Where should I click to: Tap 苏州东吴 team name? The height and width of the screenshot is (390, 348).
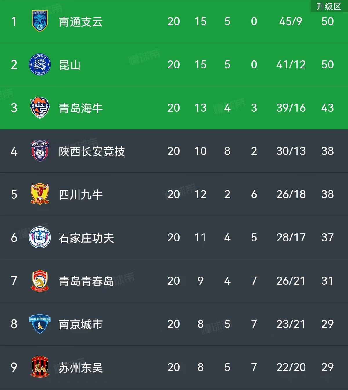[x=81, y=367]
